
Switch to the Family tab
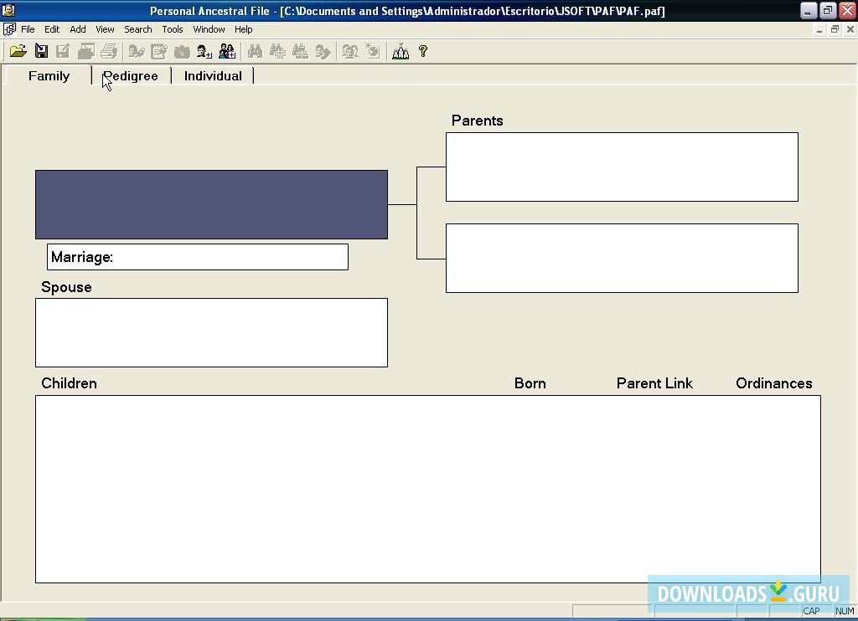point(49,76)
